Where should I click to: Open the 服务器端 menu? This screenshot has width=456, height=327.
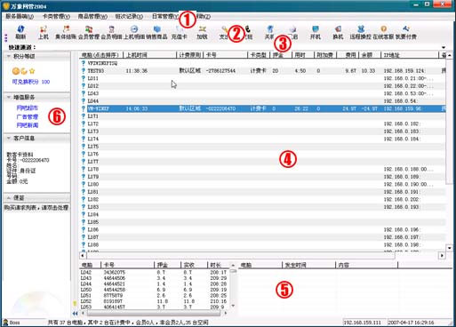[x=20, y=16]
